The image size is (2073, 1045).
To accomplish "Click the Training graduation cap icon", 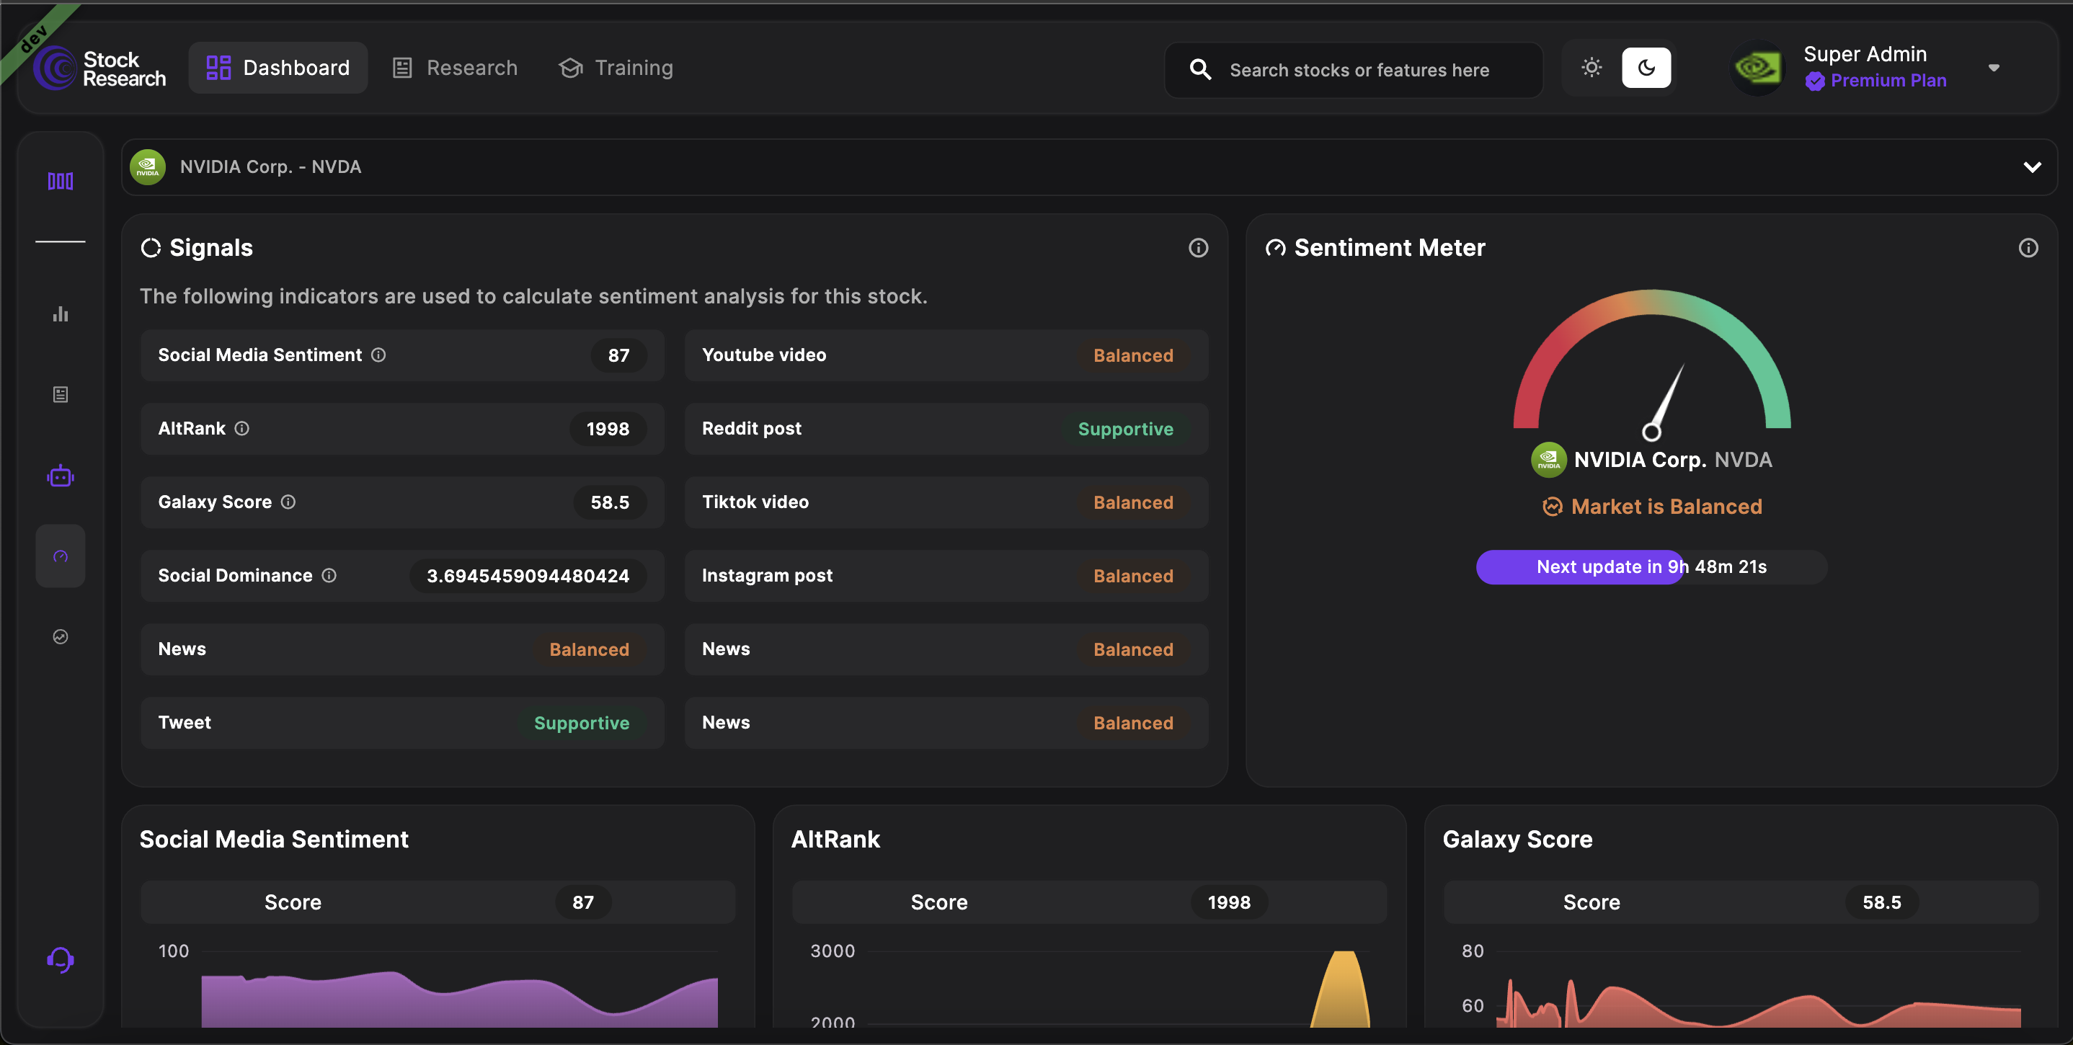I will 571,68.
